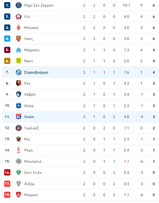Open the Rennes team badge

click(x=19, y=83)
